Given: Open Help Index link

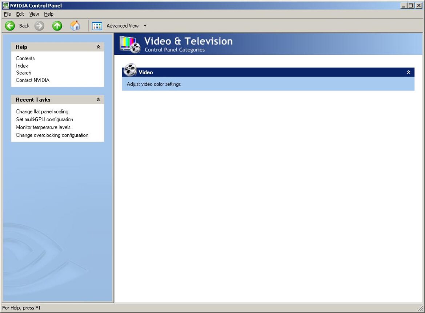Looking at the screenshot, I should 22,66.
